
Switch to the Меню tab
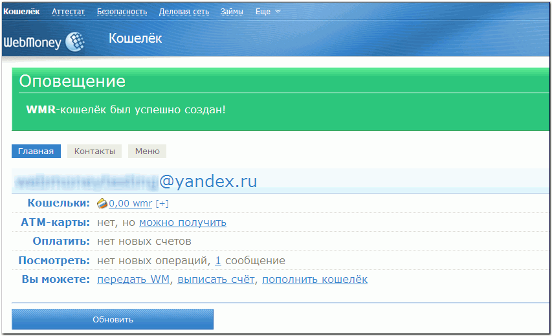(x=147, y=151)
